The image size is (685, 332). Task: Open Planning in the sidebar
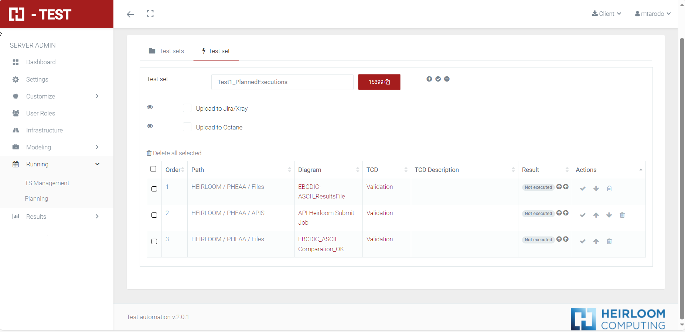[x=36, y=198]
